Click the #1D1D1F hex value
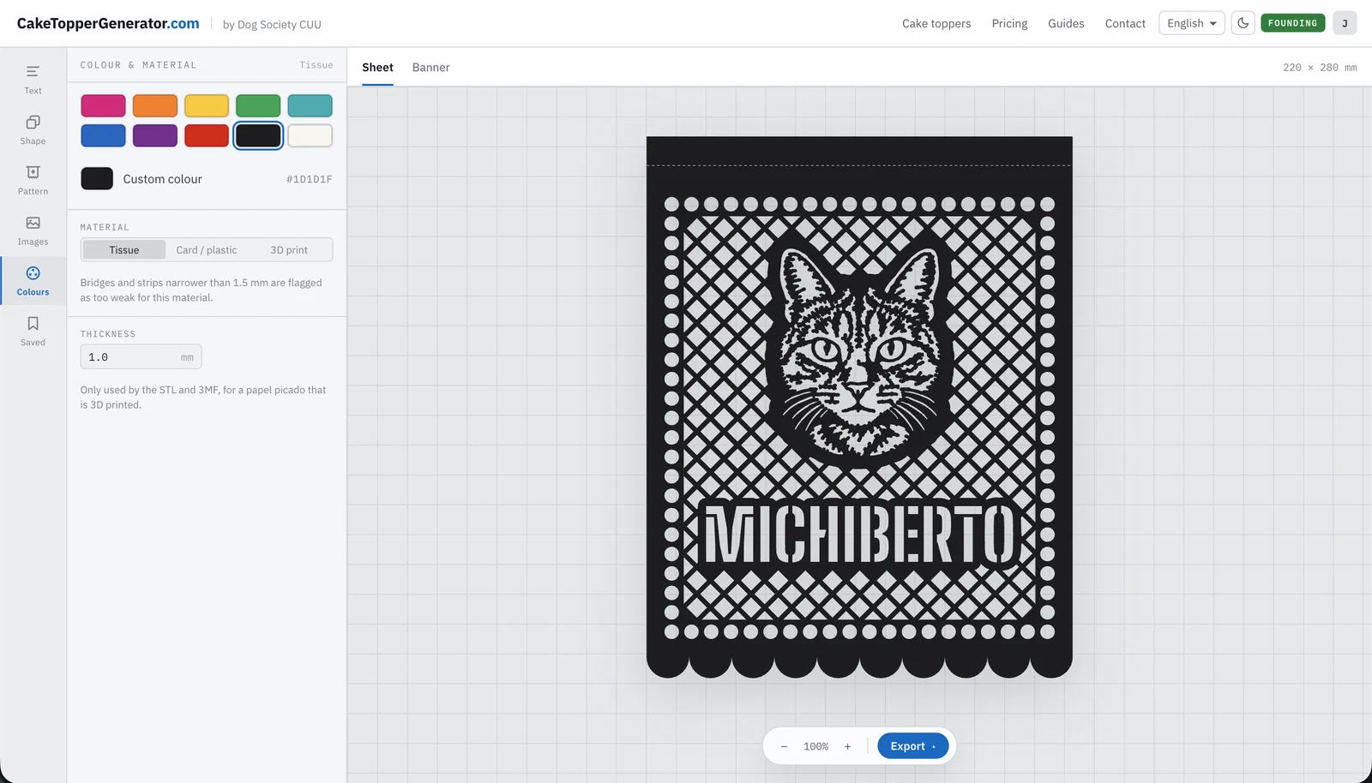Viewport: 1372px width, 783px height. 309,179
